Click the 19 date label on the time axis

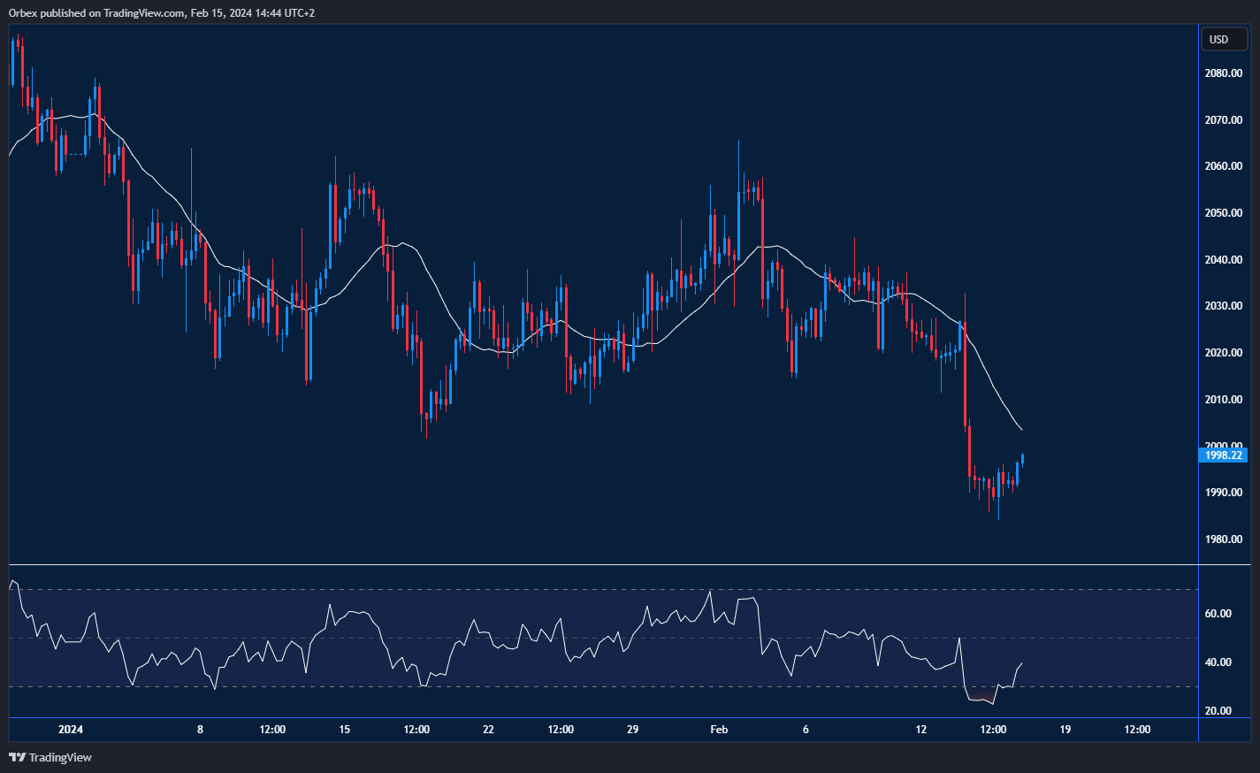pyautogui.click(x=1065, y=729)
